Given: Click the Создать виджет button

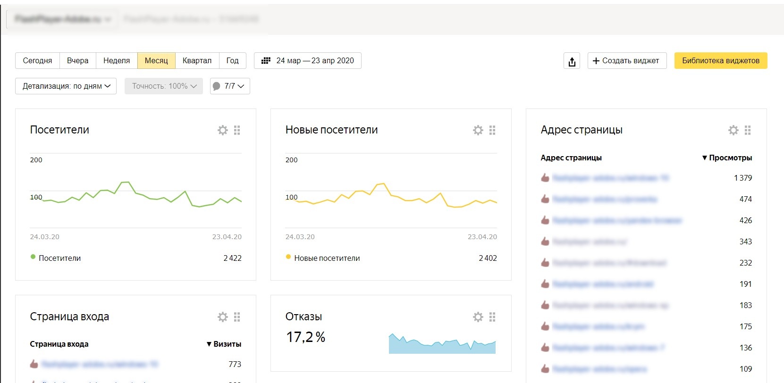Looking at the screenshot, I should click(x=627, y=61).
